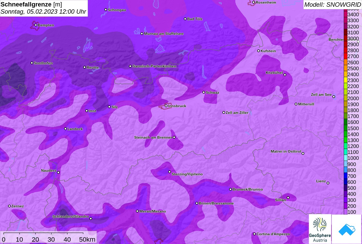Click the 700 m blue legend swatch
The width and height of the screenshot is (362, 244).
[x=345, y=176]
